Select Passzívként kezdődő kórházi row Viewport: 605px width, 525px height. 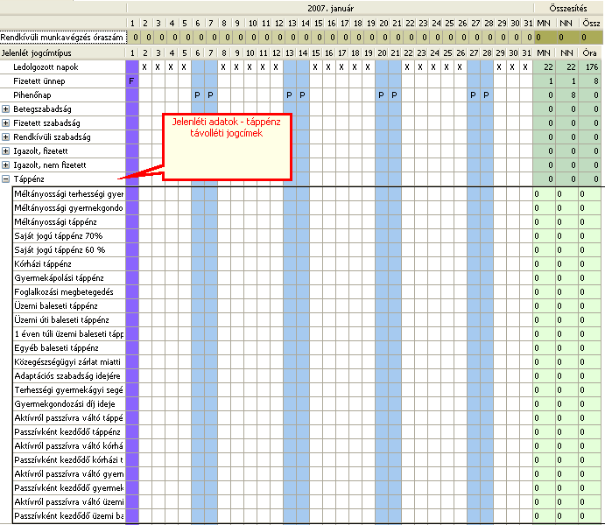[x=69, y=460]
